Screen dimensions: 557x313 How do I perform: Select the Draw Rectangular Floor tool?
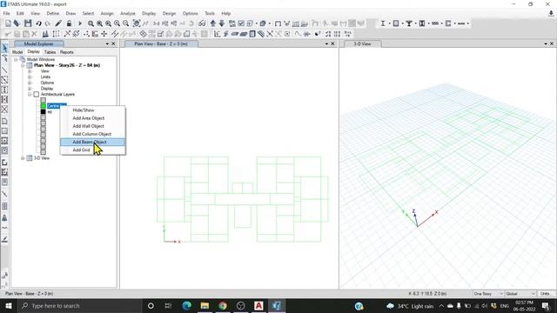pyautogui.click(x=4, y=131)
